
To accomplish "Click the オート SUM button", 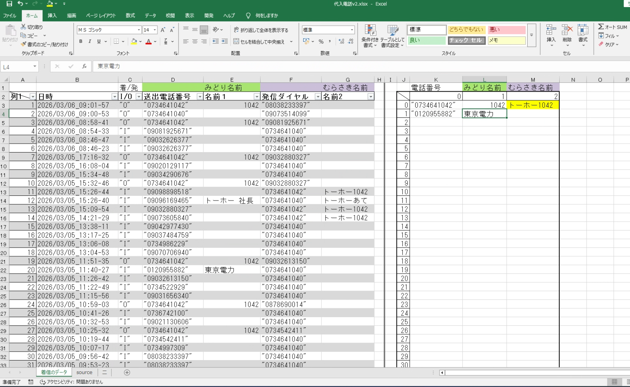I will [612, 27].
